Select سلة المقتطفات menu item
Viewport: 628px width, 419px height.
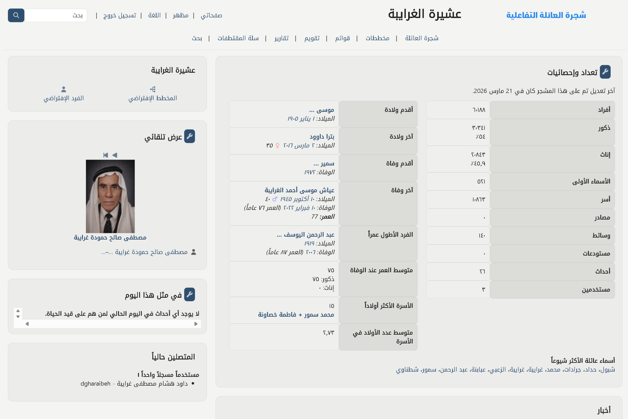coord(238,38)
